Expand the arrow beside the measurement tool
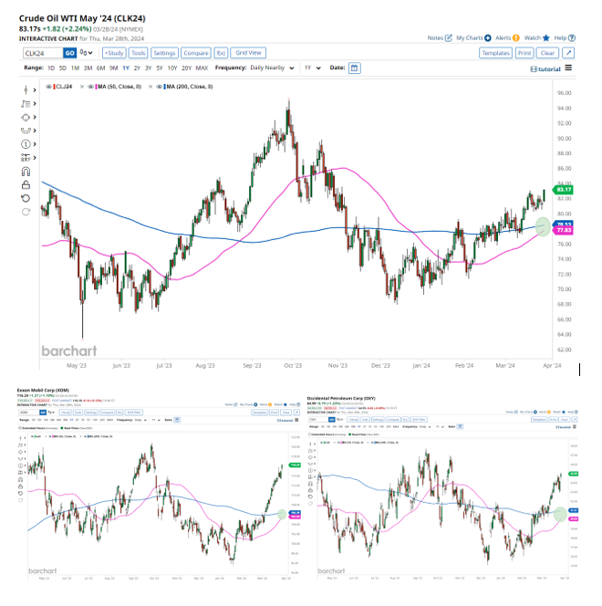The height and width of the screenshot is (606, 602). (35, 158)
